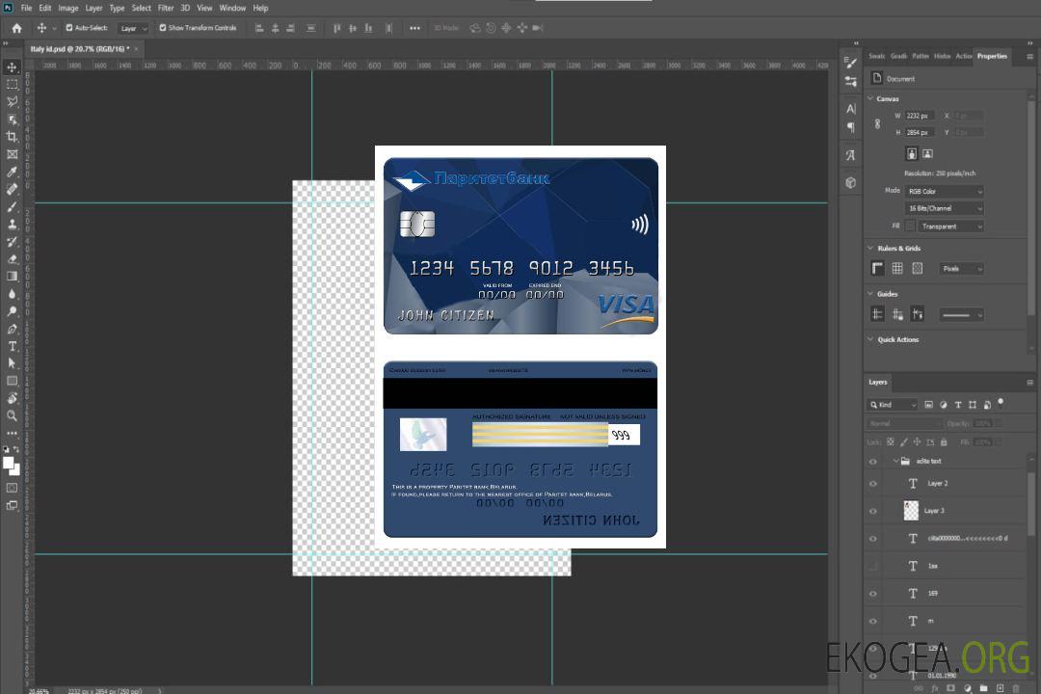This screenshot has width=1041, height=694.
Task: Select the Eyedropper tool
Action: pos(12,172)
